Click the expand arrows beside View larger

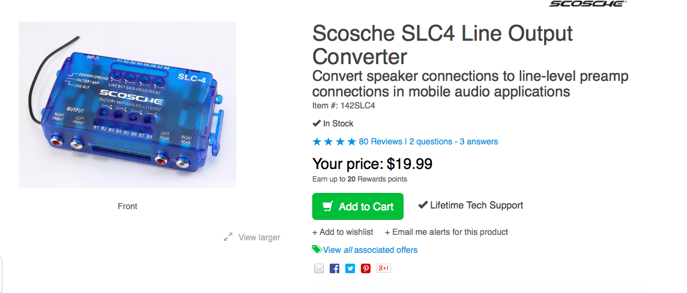(228, 237)
